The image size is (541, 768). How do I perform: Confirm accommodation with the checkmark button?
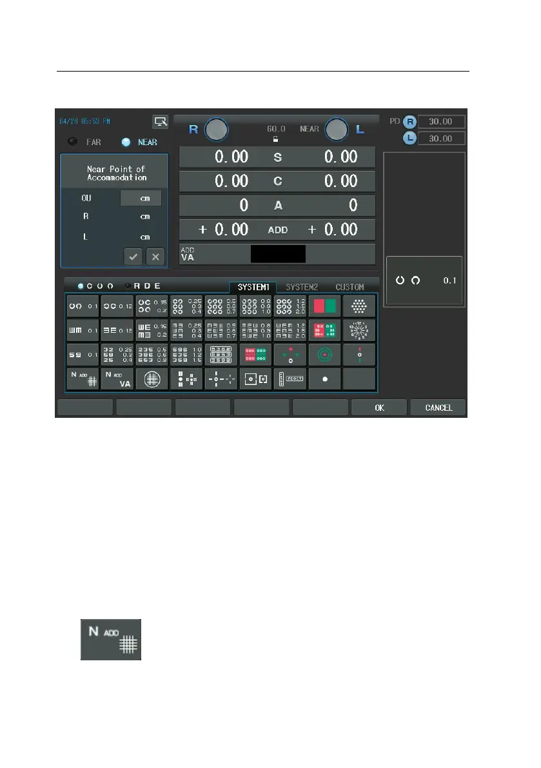[133, 257]
